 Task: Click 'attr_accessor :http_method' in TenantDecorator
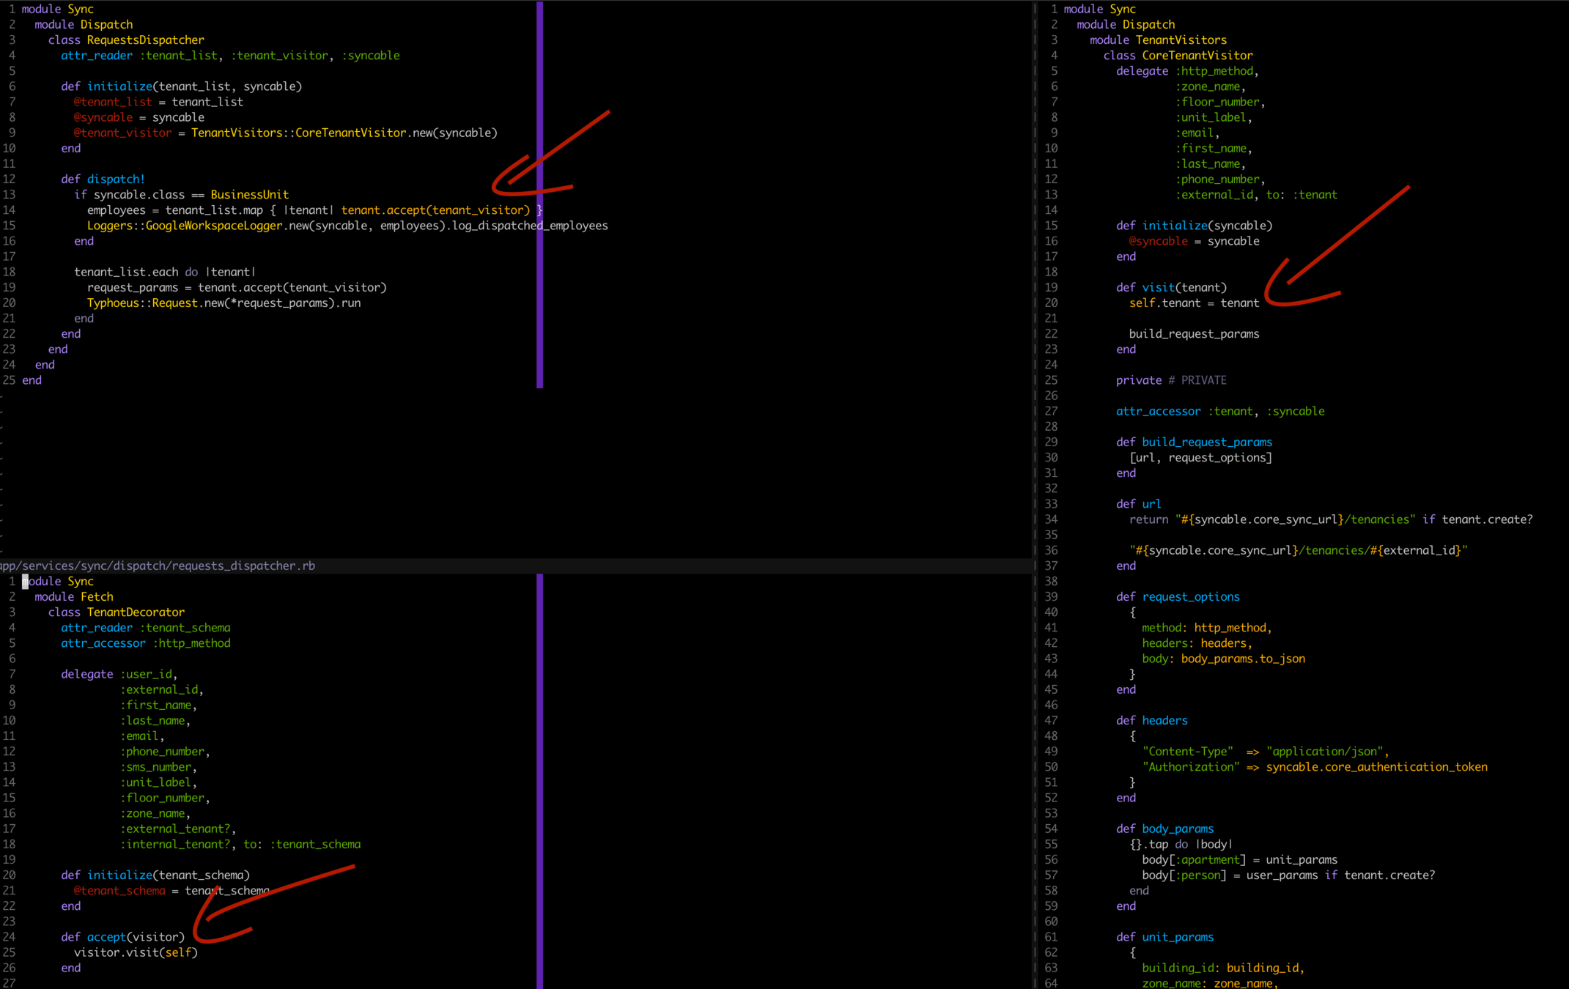pos(145,642)
